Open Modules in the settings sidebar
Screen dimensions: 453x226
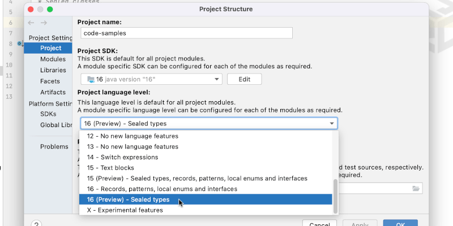53,59
